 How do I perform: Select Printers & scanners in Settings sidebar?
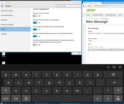(15, 11)
